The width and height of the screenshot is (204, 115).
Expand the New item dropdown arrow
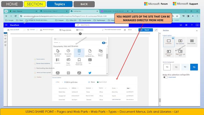pyautogui.click(x=62, y=82)
